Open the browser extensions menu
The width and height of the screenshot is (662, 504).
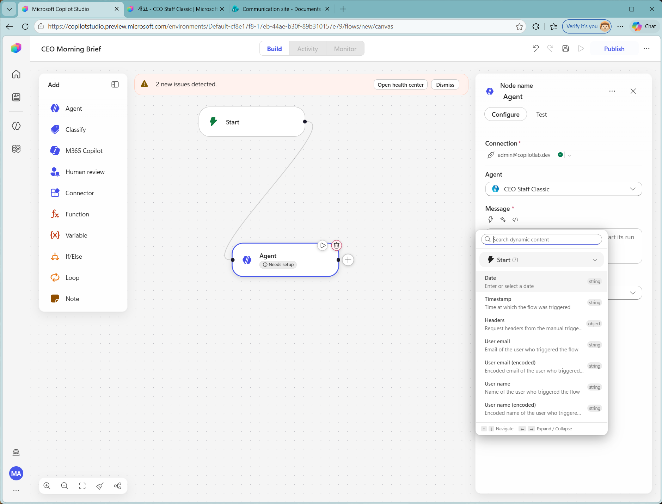point(536,26)
